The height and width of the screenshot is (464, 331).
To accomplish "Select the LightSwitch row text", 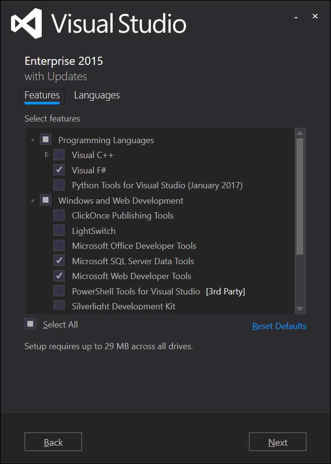I will [x=94, y=231].
